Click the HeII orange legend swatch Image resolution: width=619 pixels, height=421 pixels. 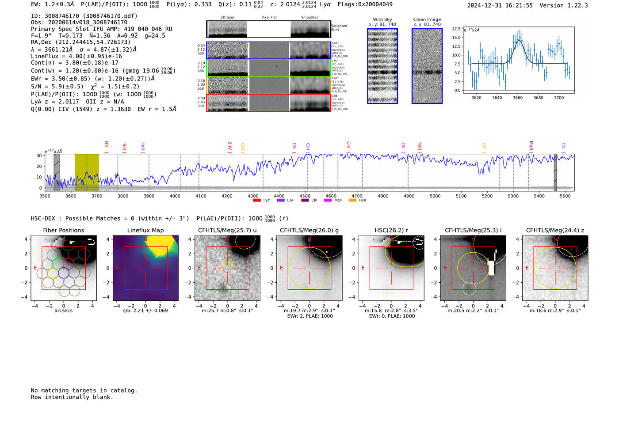click(352, 200)
